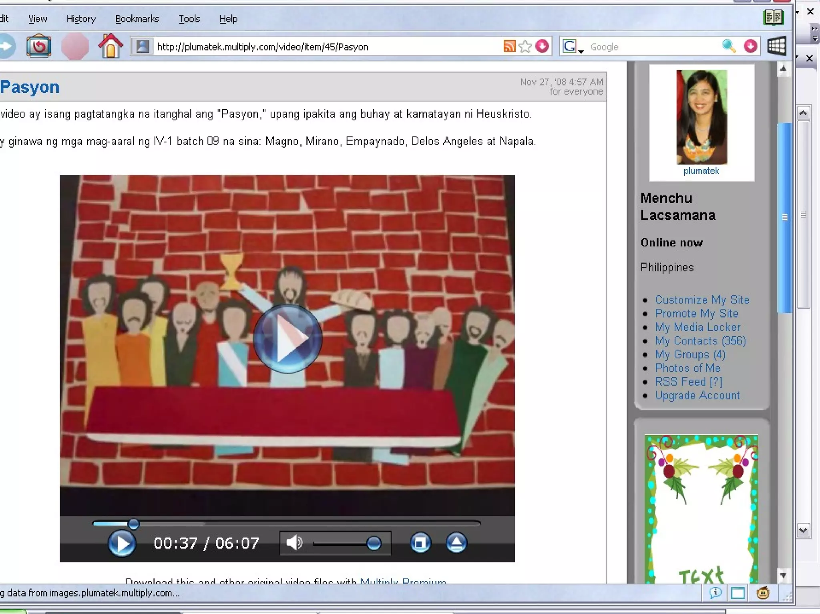This screenshot has width=820, height=614.
Task: Bookmark page with the star icon
Action: point(525,46)
